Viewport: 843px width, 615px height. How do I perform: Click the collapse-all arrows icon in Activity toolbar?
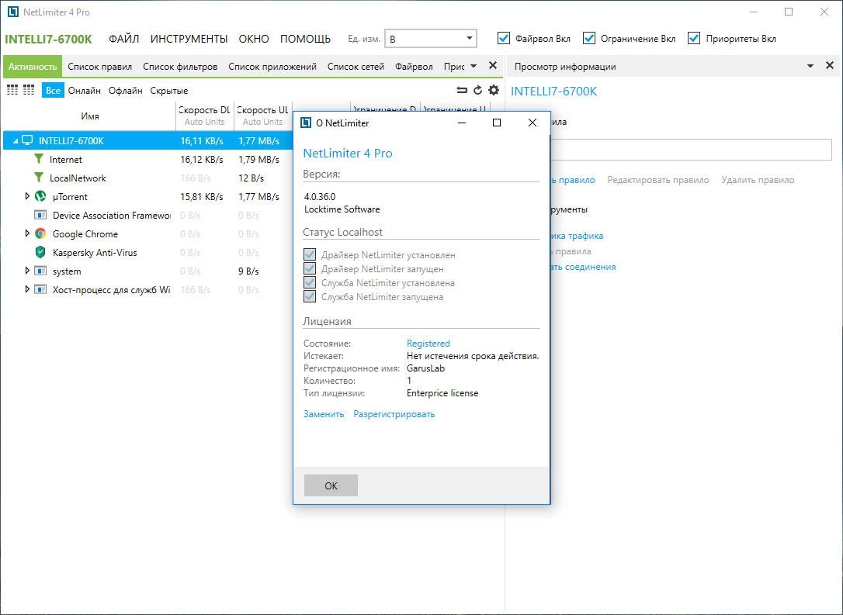461,90
